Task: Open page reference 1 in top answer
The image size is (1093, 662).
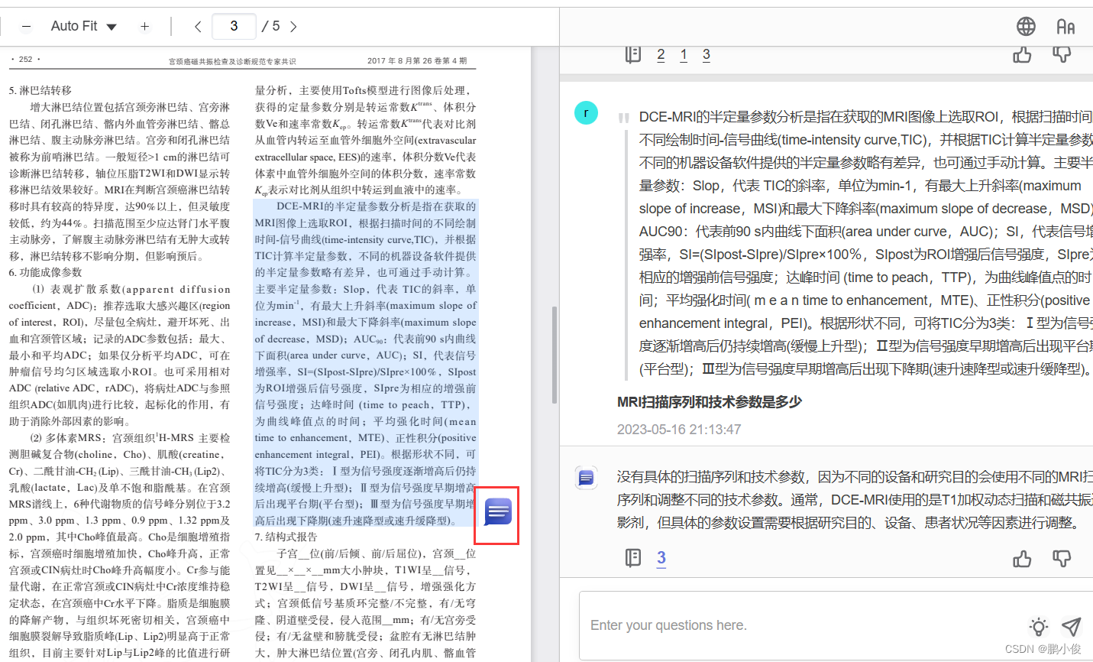Action: pos(684,54)
